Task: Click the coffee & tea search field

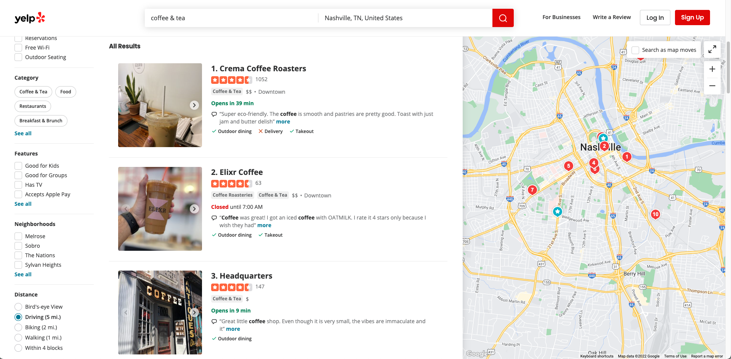Action: tap(231, 18)
